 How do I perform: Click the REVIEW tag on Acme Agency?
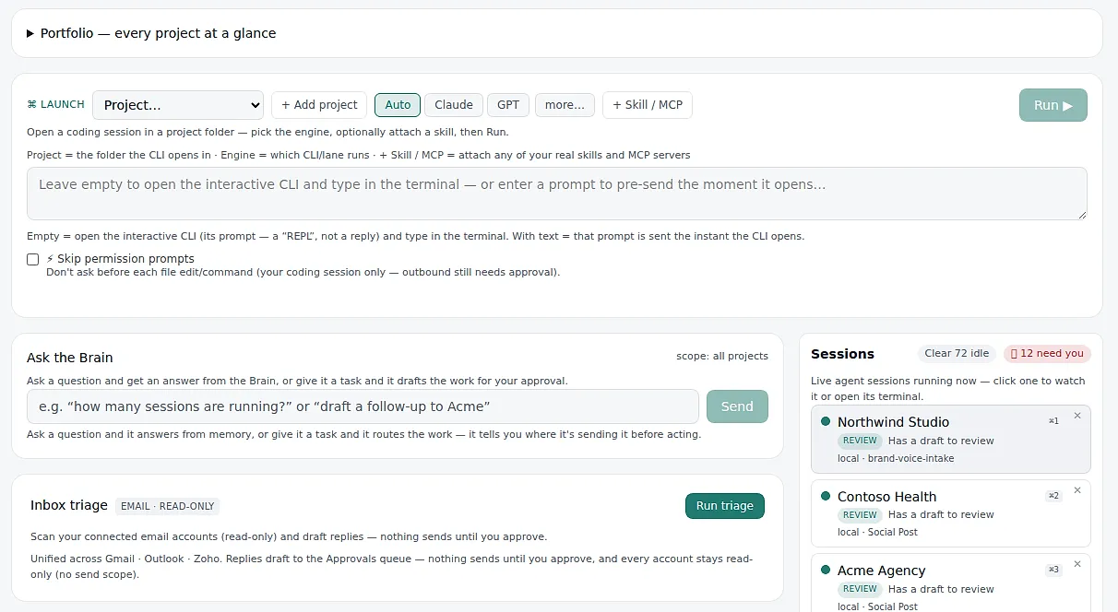[860, 589]
